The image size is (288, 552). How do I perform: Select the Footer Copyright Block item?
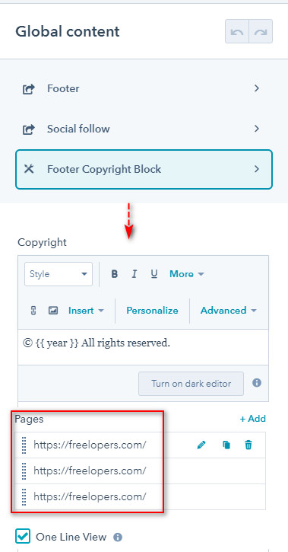click(x=144, y=169)
